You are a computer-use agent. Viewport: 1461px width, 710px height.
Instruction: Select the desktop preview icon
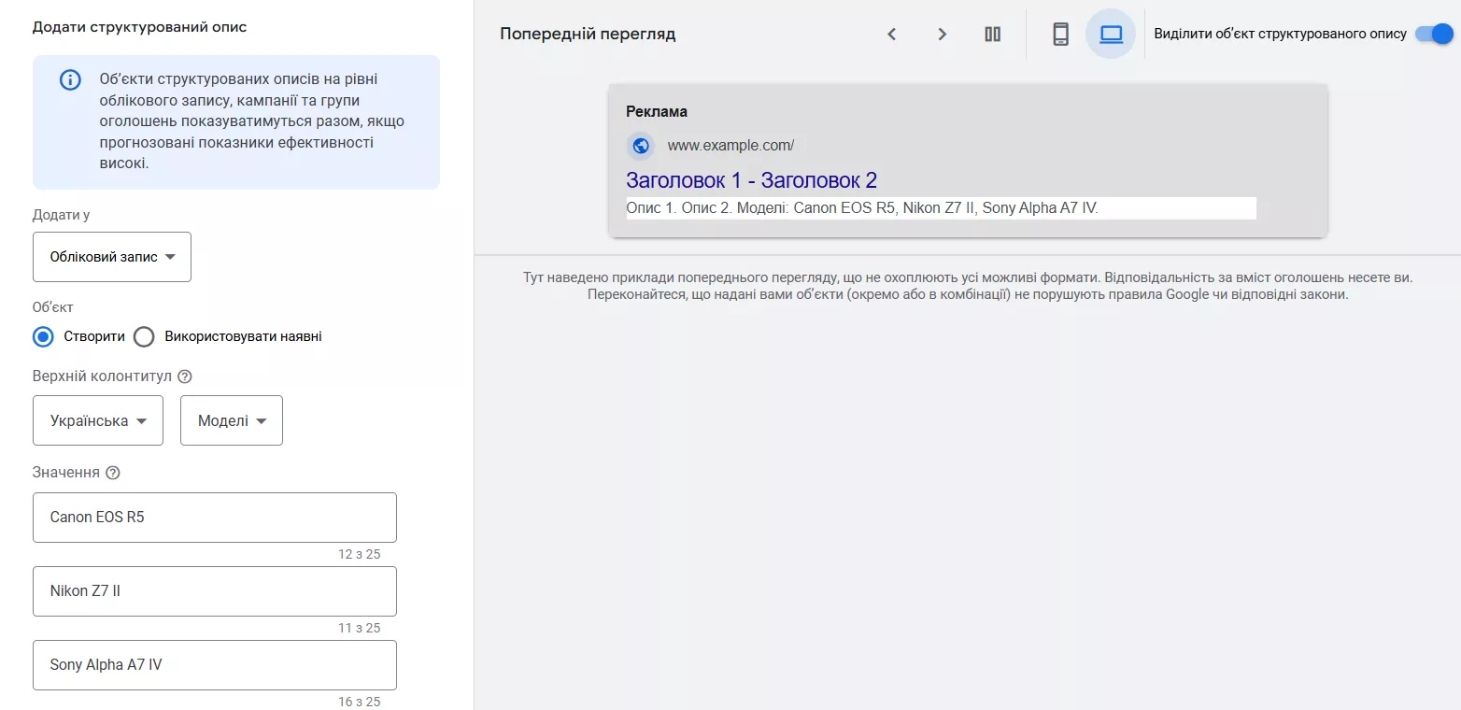coord(1110,34)
